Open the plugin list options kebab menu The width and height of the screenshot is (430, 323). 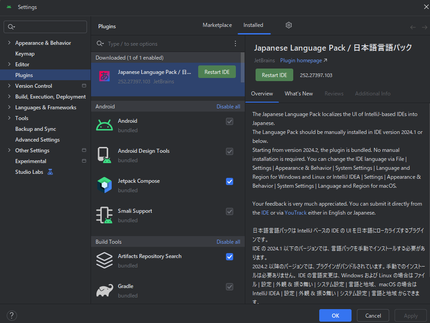pyautogui.click(x=235, y=43)
